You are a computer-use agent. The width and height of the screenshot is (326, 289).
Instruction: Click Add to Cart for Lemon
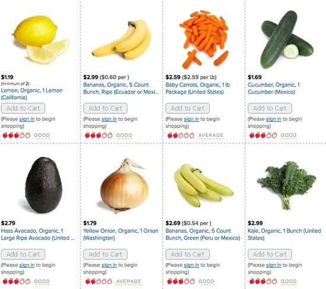23,108
